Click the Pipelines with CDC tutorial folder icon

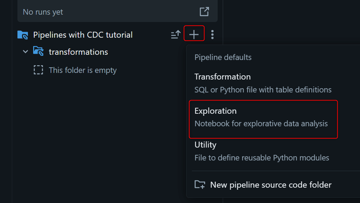point(23,35)
